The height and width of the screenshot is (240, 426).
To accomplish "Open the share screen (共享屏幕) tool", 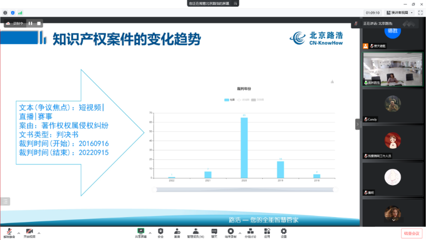I will (x=141, y=231).
